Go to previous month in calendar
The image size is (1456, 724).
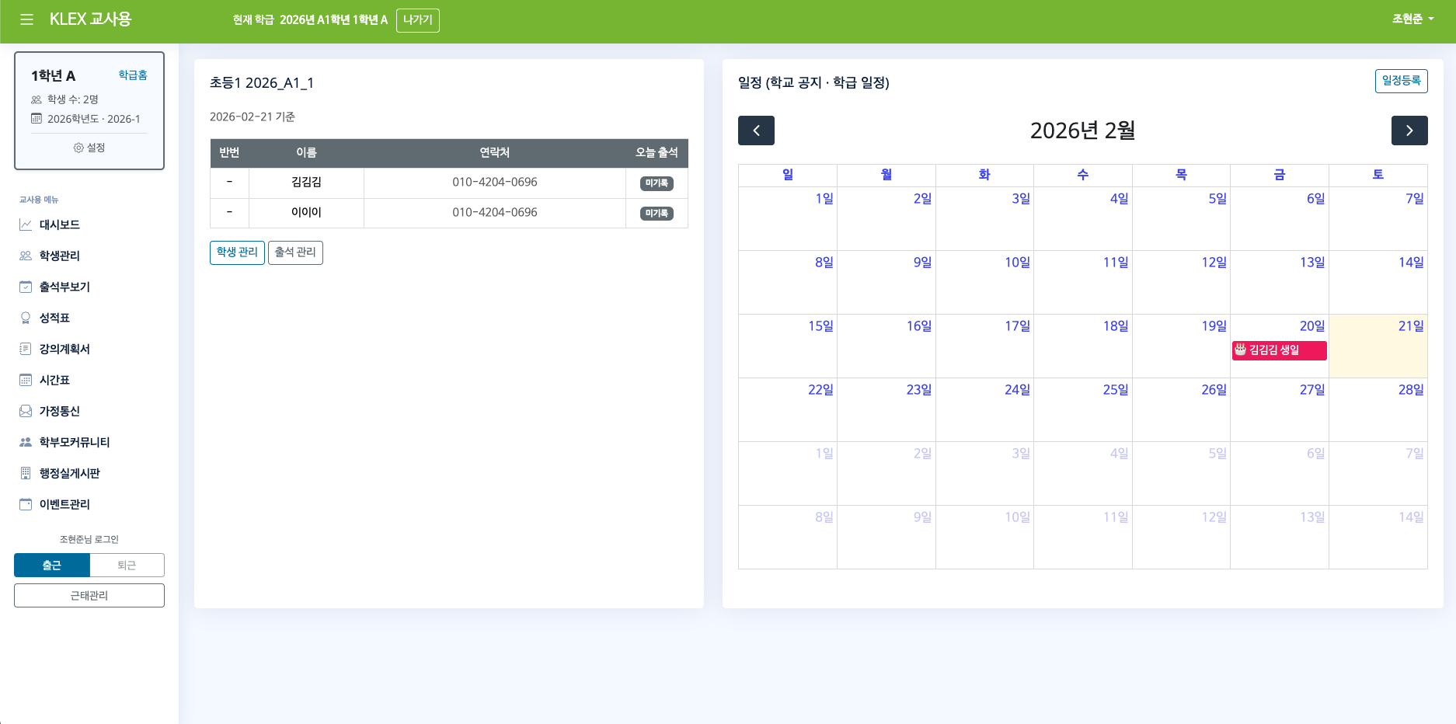(756, 131)
